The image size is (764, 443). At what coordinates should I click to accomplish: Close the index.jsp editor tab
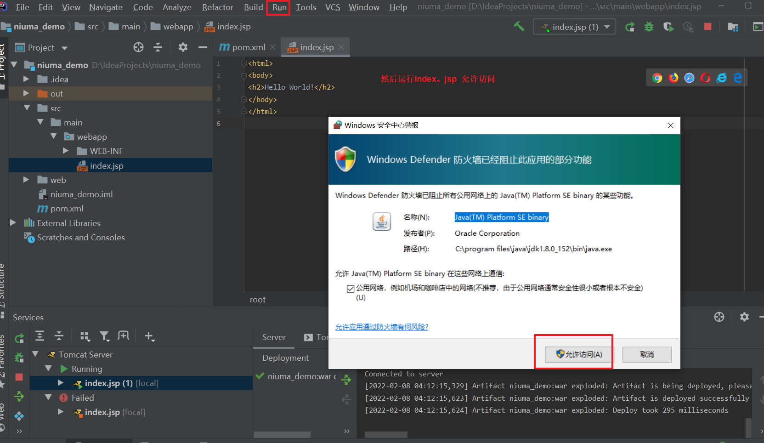[341, 47]
